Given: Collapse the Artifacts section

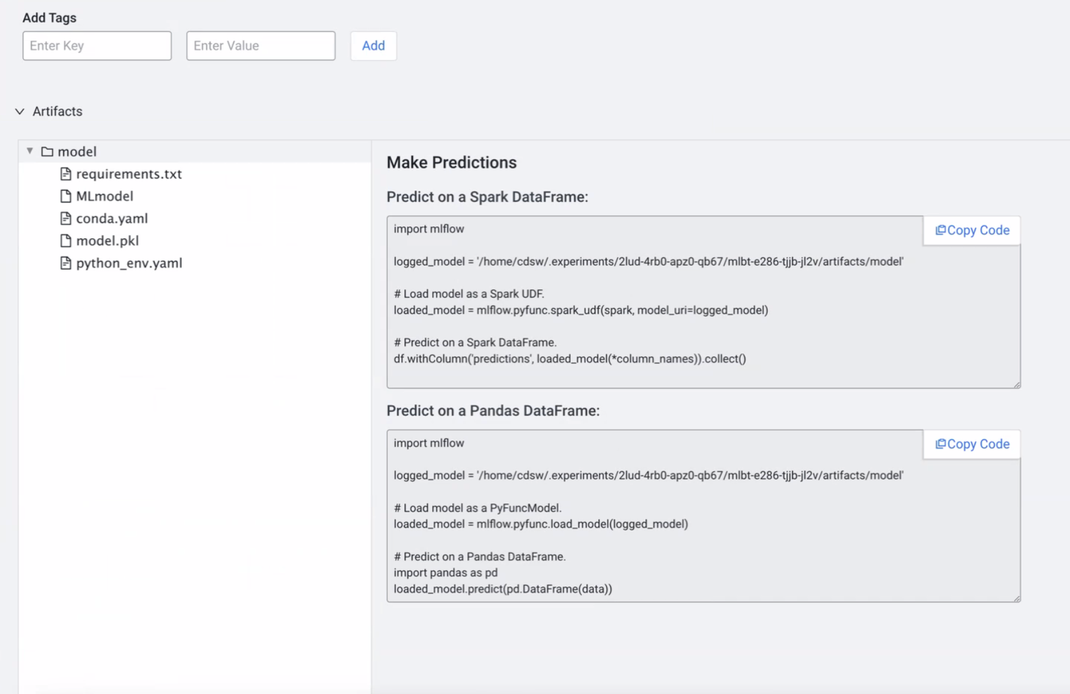Looking at the screenshot, I should pyautogui.click(x=20, y=111).
